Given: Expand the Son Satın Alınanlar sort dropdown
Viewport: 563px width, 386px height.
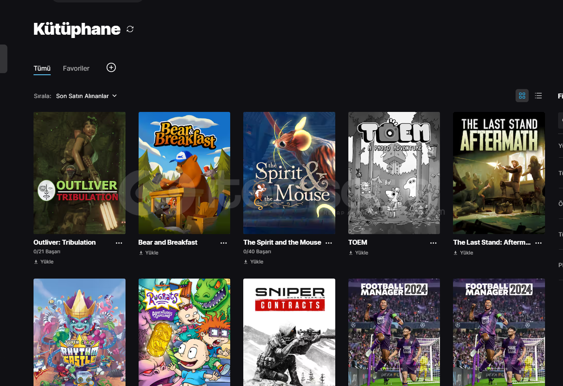Looking at the screenshot, I should tap(86, 96).
